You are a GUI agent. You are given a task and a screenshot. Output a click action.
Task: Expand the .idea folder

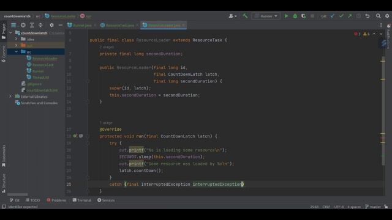17,39
